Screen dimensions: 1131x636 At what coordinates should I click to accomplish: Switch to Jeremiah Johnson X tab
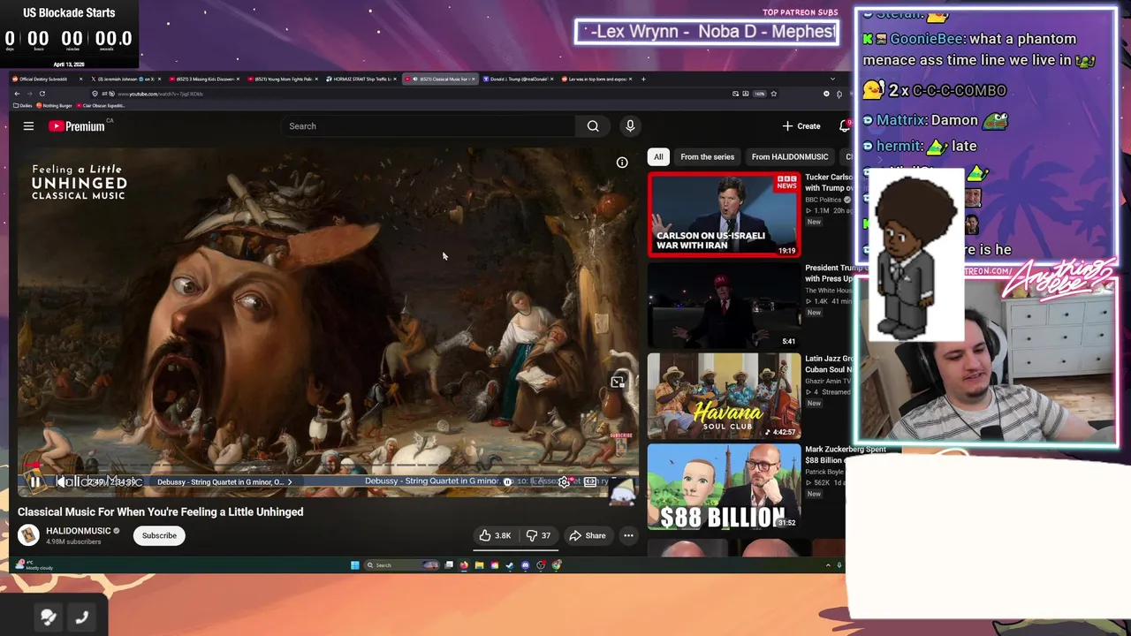point(125,79)
